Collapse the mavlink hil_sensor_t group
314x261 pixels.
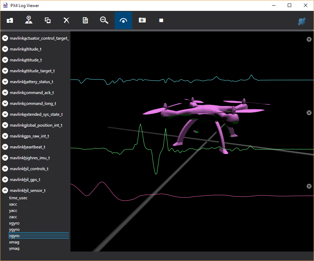[x=5, y=190]
